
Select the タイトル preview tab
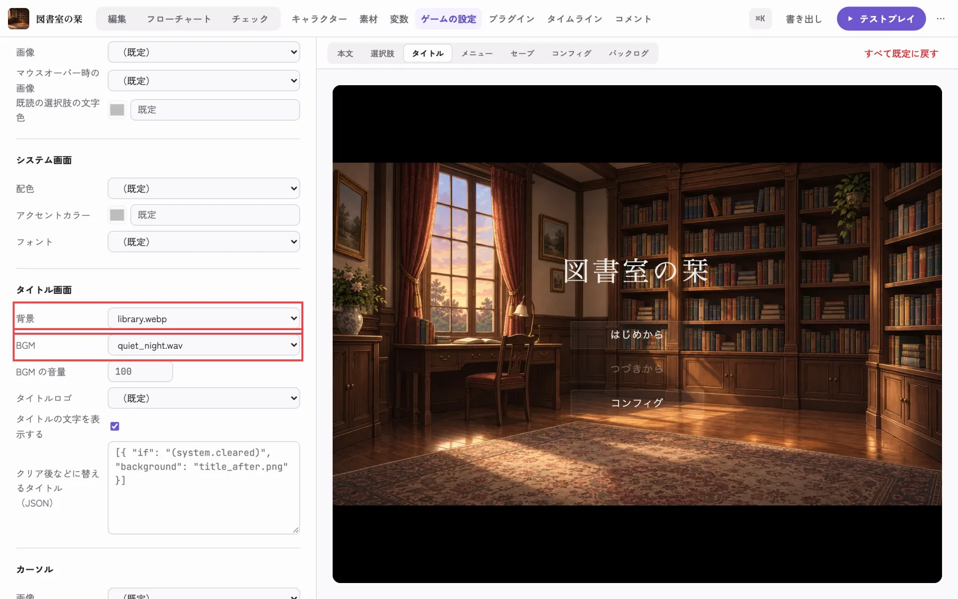428,53
